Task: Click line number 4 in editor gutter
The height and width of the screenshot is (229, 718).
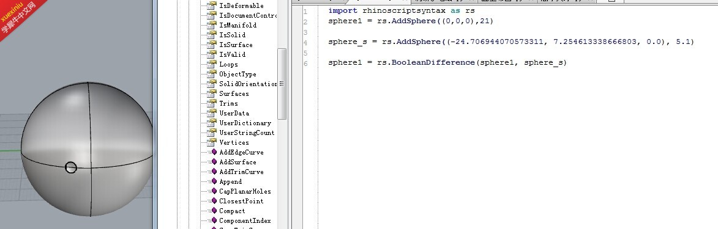Action: point(305,43)
